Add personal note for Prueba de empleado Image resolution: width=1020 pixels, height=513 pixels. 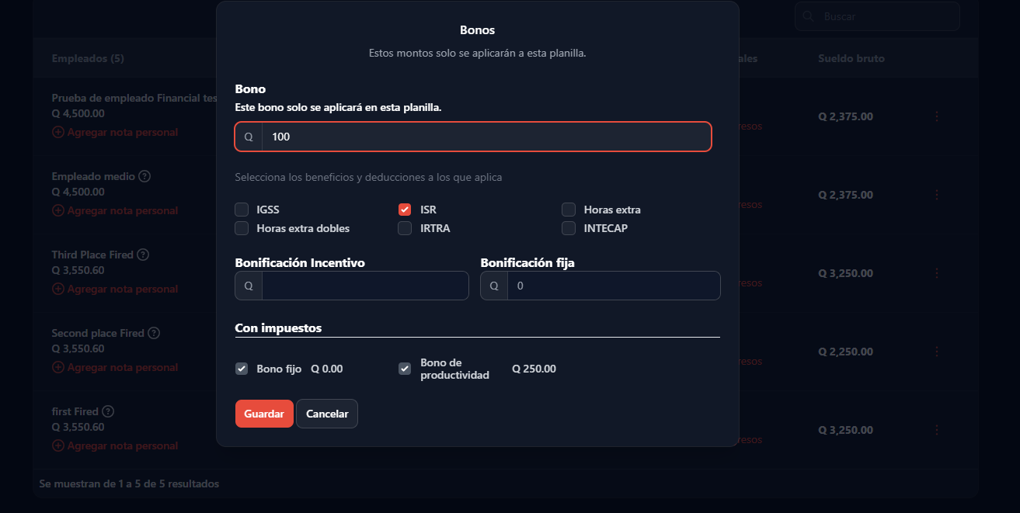115,132
